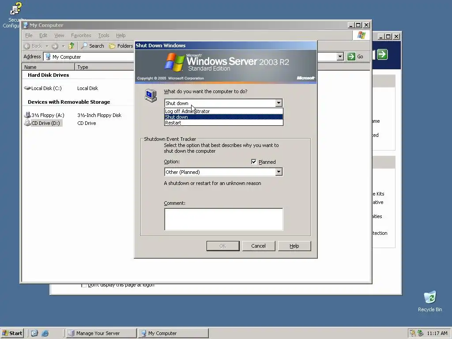Open the Tools menu in My Computer
452x339 pixels.
pyautogui.click(x=103, y=35)
